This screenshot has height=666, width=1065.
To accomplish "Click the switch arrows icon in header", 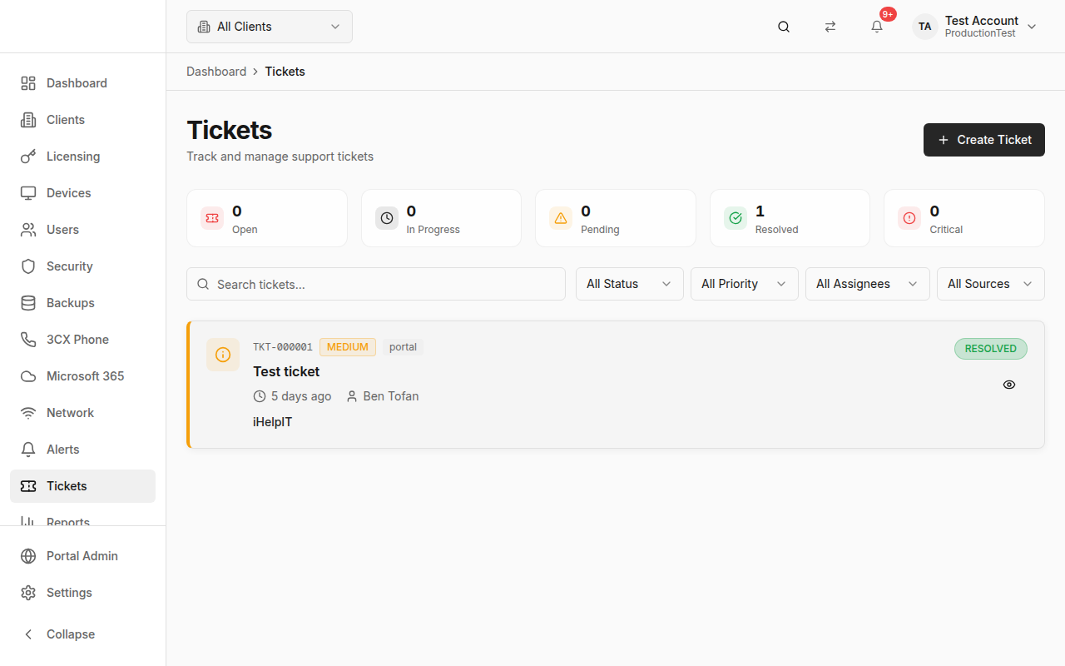I will 830,27.
